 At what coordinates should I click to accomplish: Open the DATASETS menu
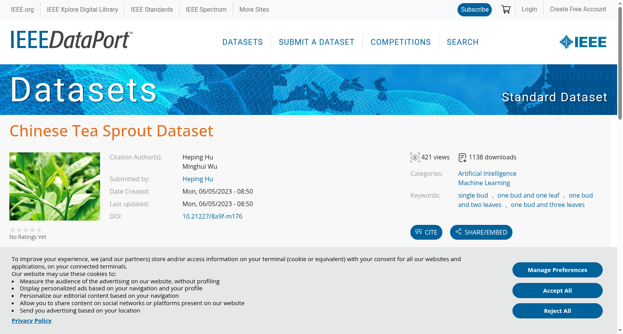243,42
